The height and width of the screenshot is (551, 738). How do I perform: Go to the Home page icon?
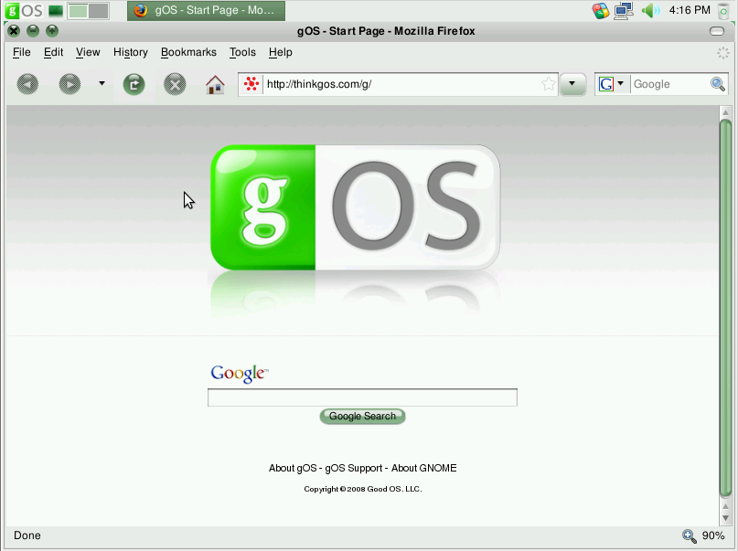[x=215, y=85]
